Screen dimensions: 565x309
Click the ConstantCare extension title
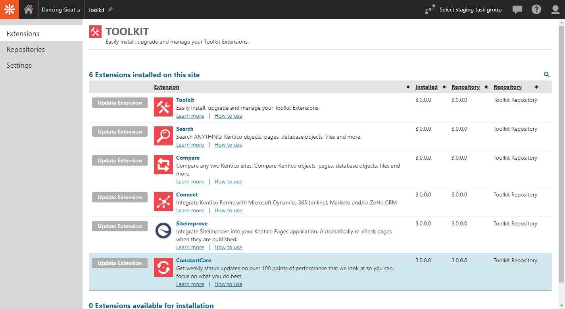pyautogui.click(x=194, y=260)
